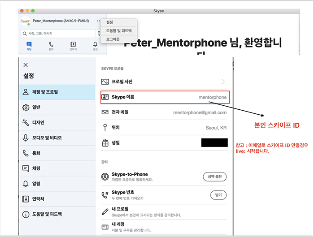Select 도움말 및 피드백 in the dropdown menu

119,31
